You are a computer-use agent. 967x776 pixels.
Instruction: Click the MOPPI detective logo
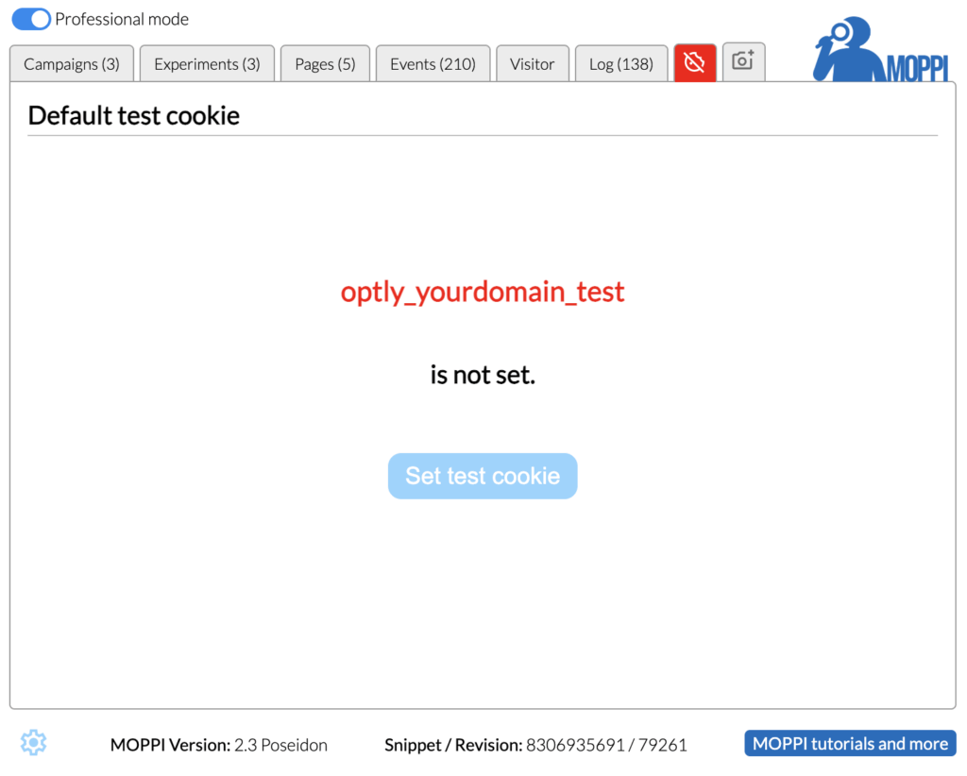pos(880,50)
